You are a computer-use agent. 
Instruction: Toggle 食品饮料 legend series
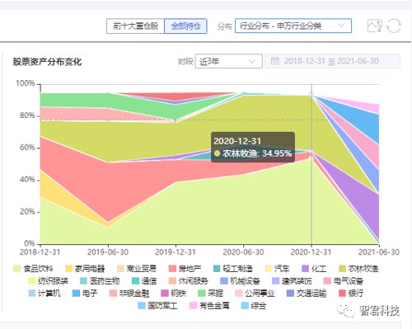tap(33, 269)
